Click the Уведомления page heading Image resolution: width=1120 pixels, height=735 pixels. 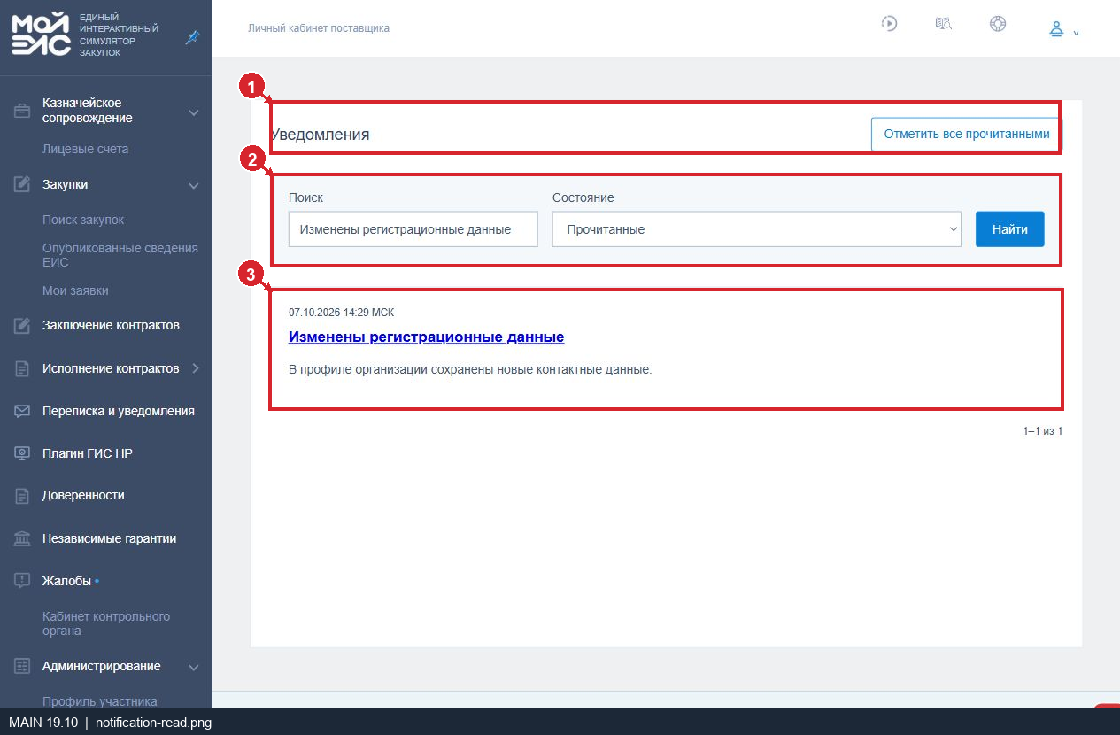321,135
